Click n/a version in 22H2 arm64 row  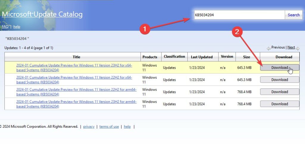(x=223, y=92)
